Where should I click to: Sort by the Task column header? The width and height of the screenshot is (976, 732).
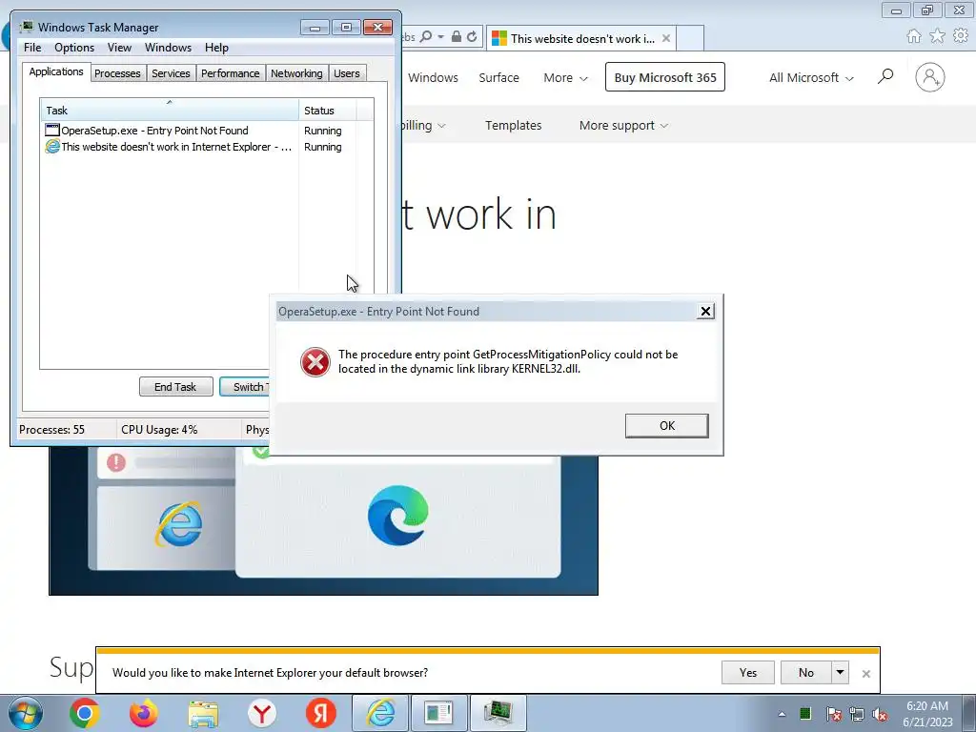pos(170,111)
